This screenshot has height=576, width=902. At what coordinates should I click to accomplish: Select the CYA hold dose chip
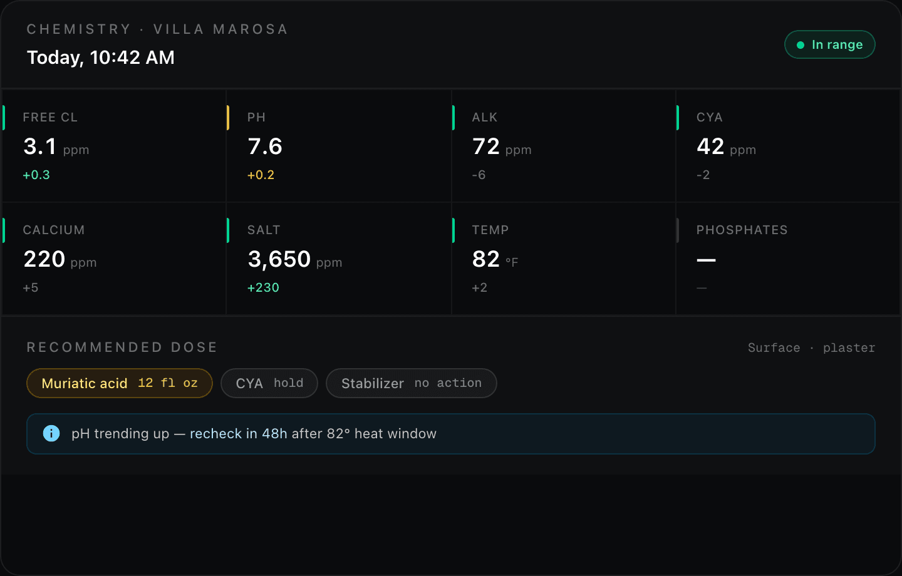point(269,383)
